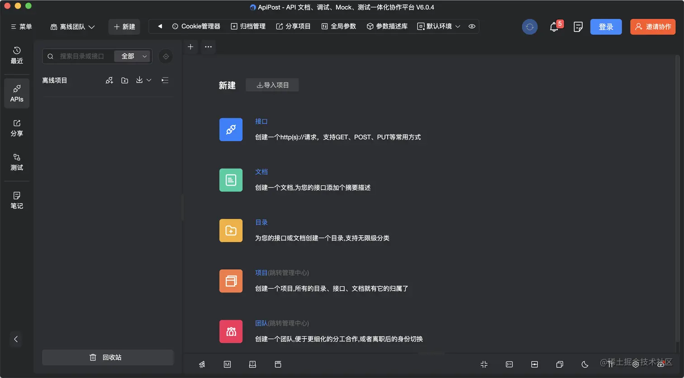Expand the chevron beside the import icon

[149, 80]
